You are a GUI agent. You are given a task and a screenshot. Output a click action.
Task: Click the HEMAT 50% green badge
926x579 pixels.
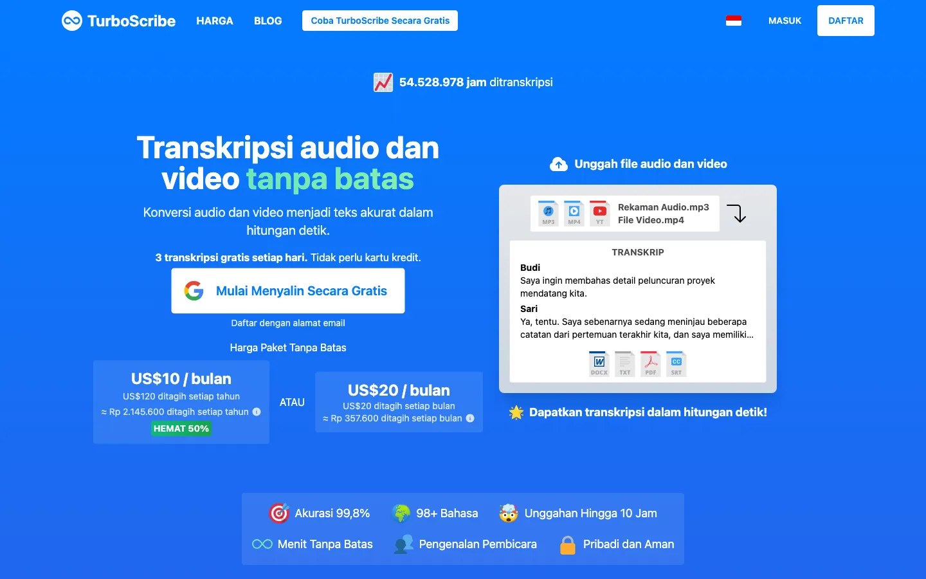click(181, 428)
